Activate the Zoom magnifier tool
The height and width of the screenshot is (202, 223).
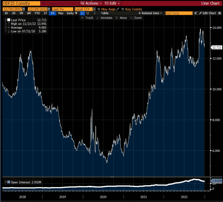[x=136, y=18]
